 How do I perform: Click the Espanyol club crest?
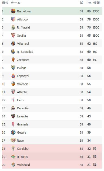pyautogui.click(x=13, y=76)
